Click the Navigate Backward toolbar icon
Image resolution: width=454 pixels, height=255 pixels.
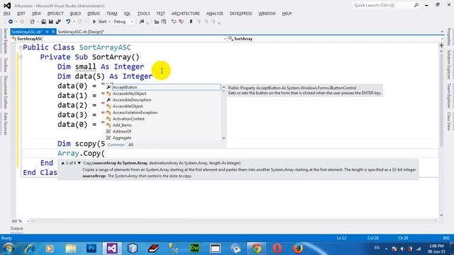(x=11, y=22)
